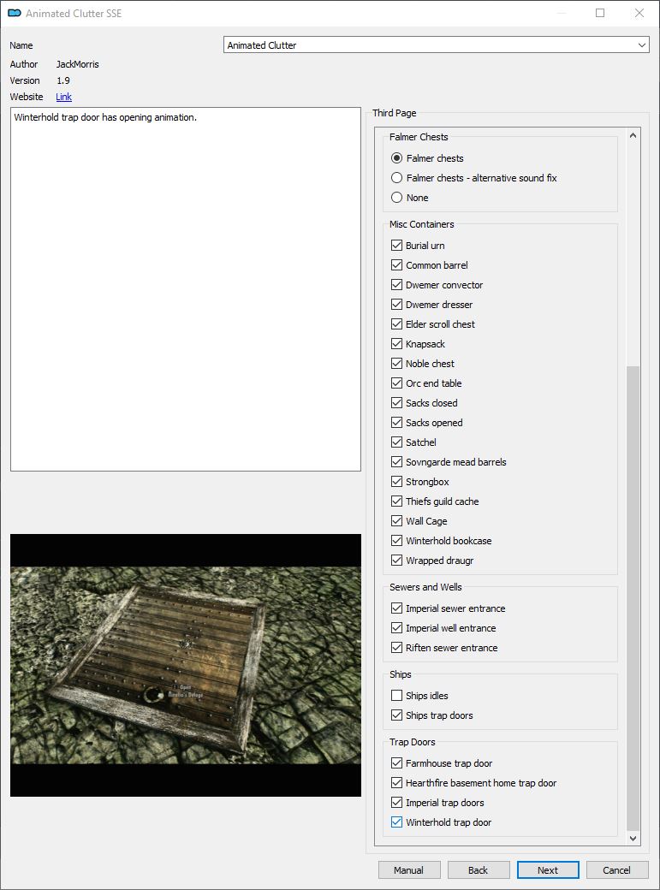The height and width of the screenshot is (890, 660).
Task: Toggle Winterhold trap door checkbox
Action: [x=396, y=822]
